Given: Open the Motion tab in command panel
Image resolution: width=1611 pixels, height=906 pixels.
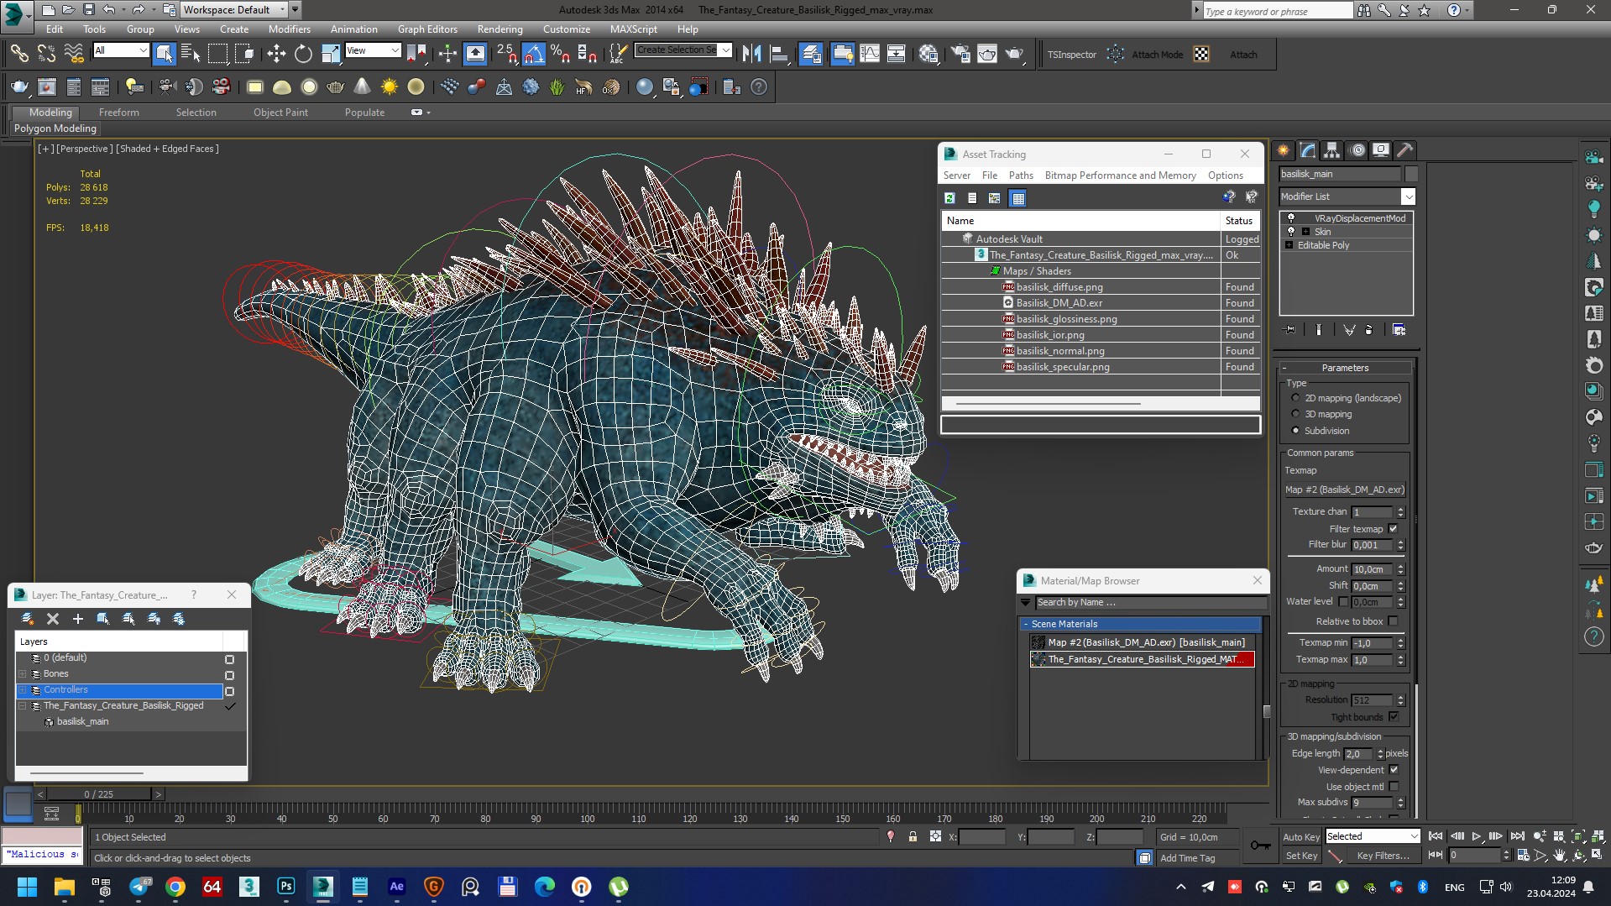Looking at the screenshot, I should [1357, 150].
